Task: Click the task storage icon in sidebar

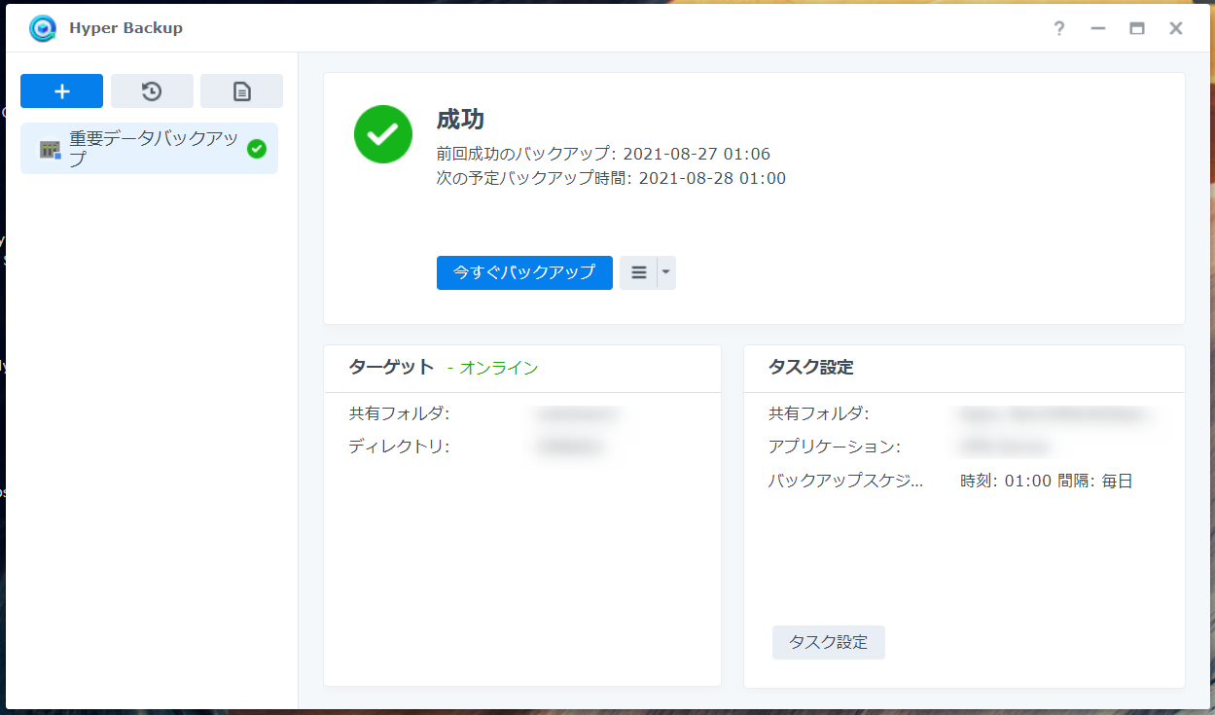Action: click(x=50, y=149)
